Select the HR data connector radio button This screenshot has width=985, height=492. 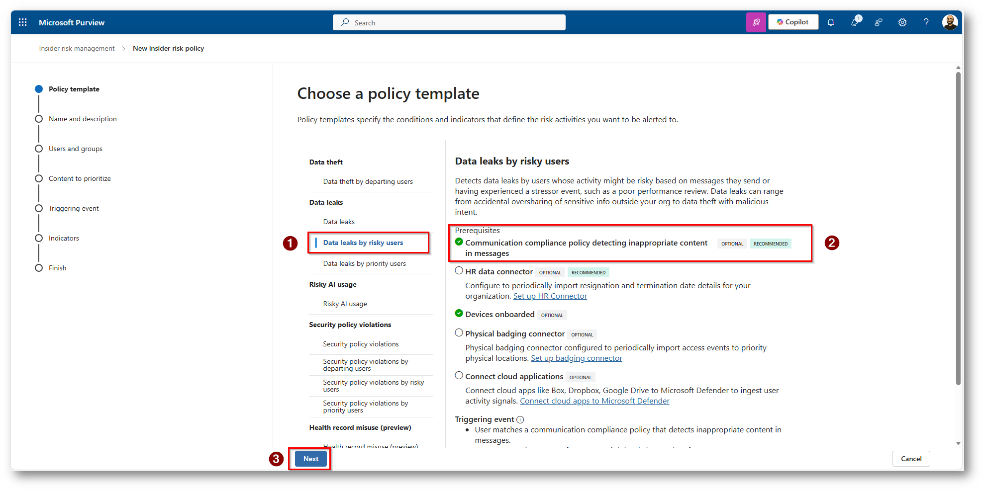coord(459,271)
